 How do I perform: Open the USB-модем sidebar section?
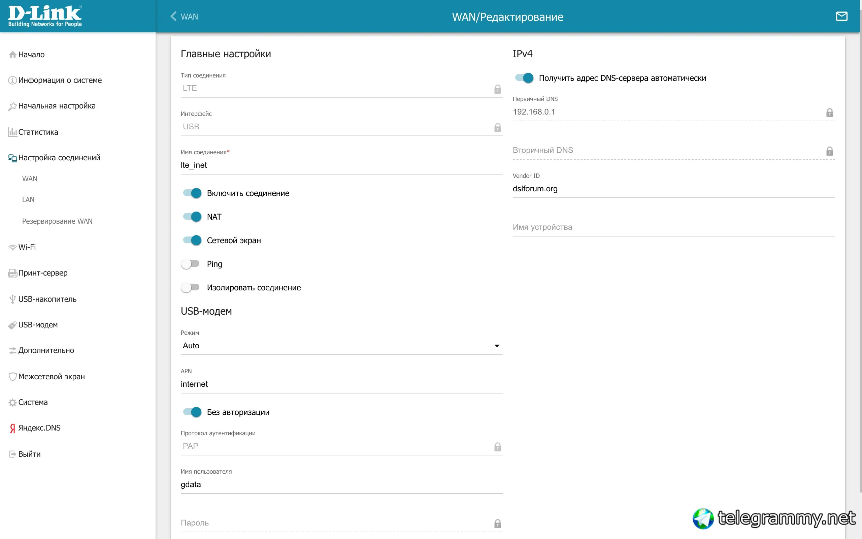(x=38, y=325)
